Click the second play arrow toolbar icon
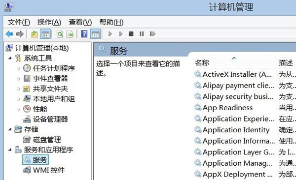 121,34
